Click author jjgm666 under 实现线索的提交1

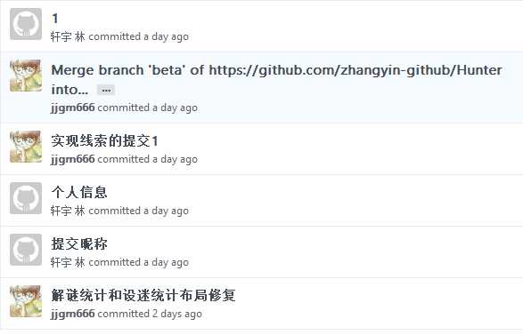click(x=73, y=159)
